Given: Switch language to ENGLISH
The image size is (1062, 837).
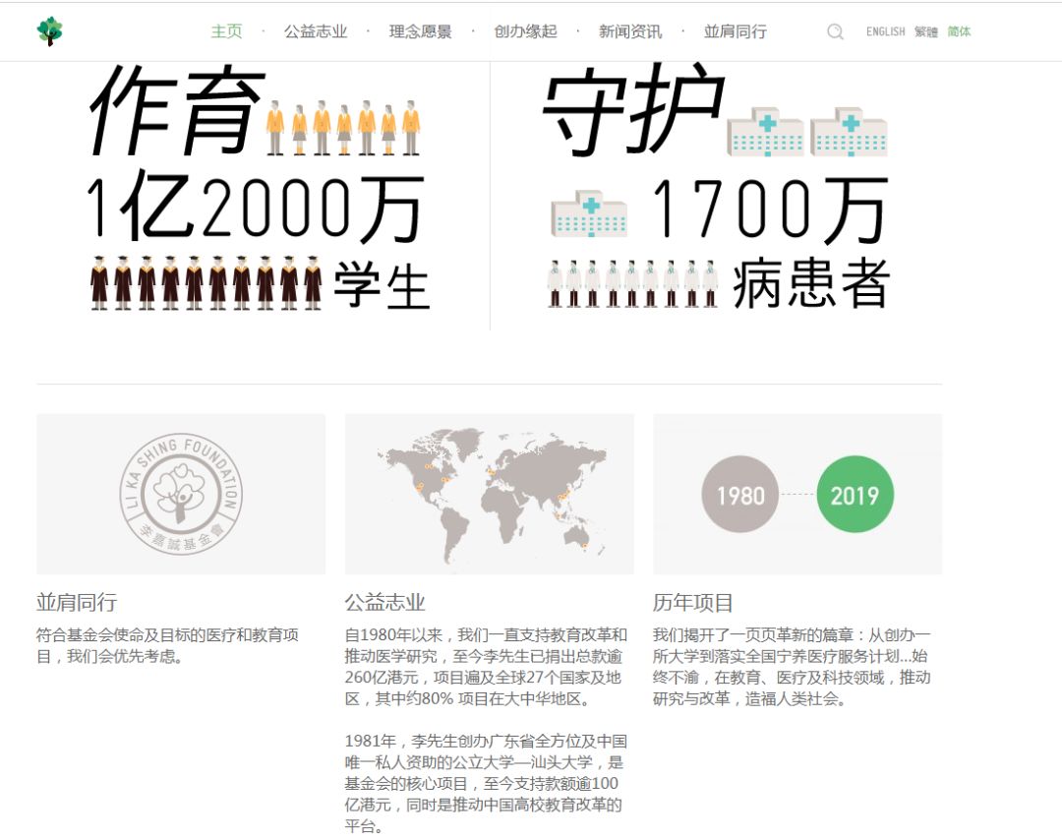Looking at the screenshot, I should [x=885, y=31].
